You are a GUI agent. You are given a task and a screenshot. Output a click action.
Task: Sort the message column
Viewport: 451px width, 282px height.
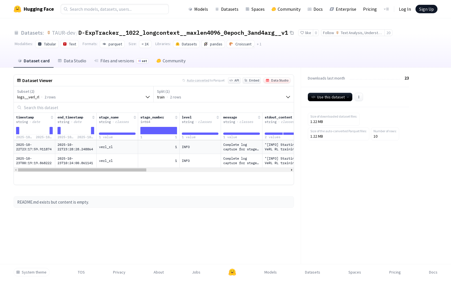coord(259,117)
